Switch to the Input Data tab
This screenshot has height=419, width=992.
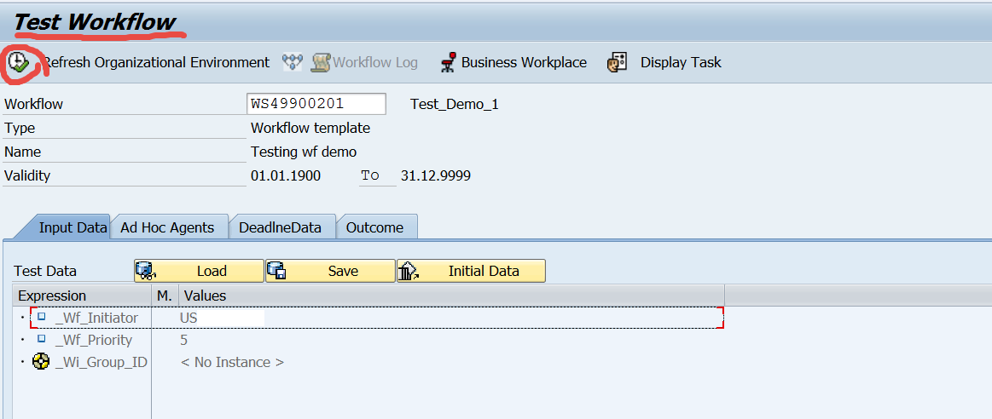73,227
